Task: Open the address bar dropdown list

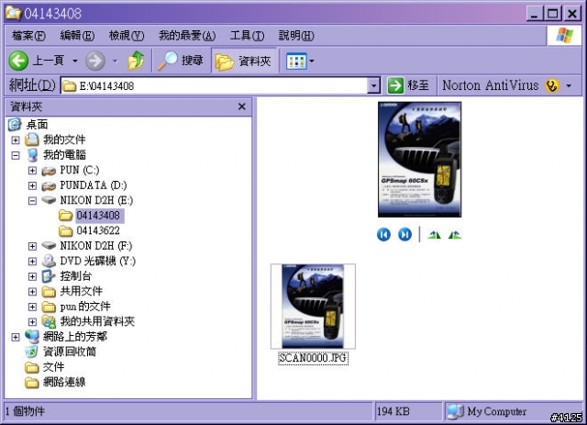Action: pyautogui.click(x=373, y=85)
